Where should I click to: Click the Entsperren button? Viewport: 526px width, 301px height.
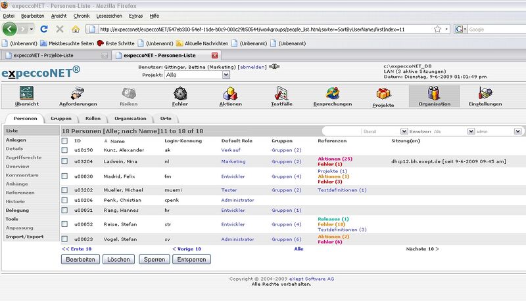tap(191, 260)
